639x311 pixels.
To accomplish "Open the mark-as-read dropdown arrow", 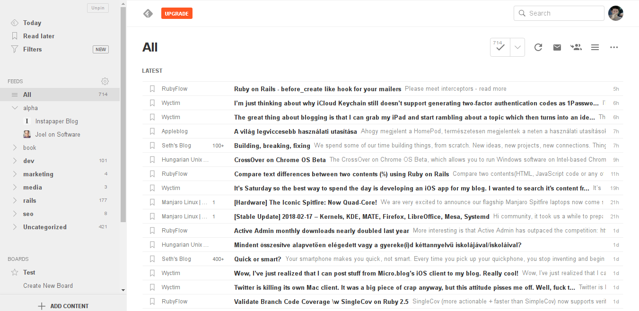I will tap(517, 47).
